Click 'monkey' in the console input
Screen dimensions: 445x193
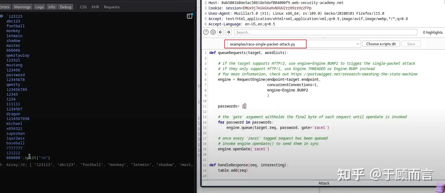(13, 31)
